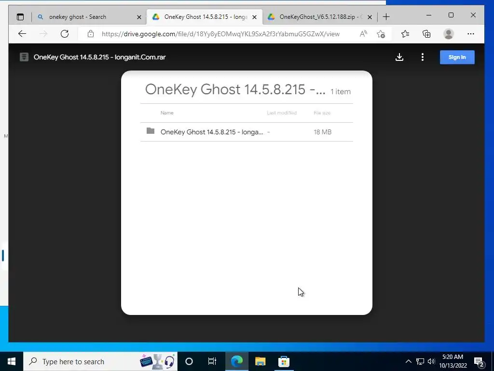Click the drive.google.com address bar
This screenshot has width=494, height=371.
pos(220,34)
